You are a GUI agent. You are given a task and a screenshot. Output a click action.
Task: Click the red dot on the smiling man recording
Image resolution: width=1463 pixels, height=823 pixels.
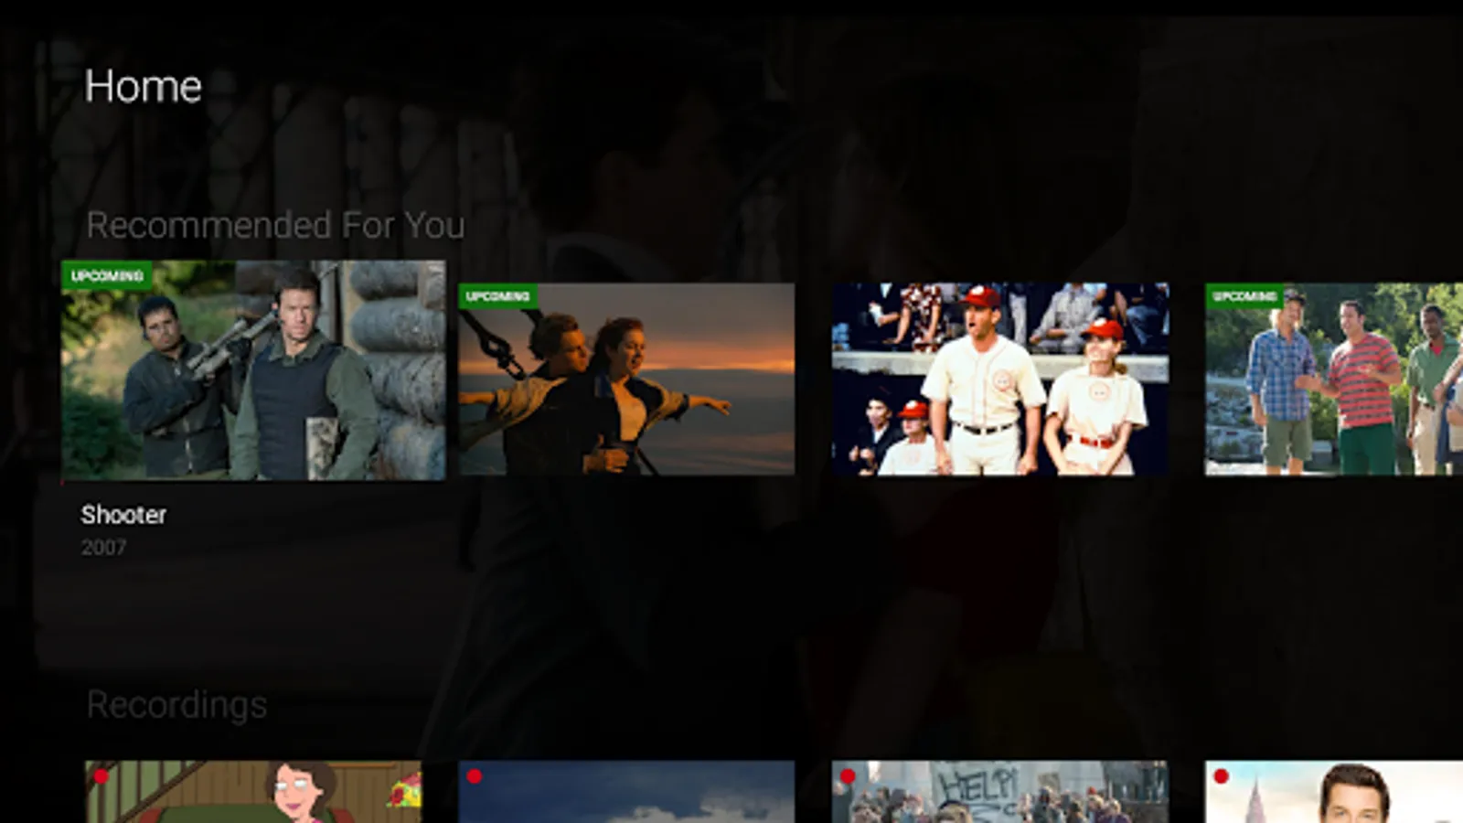[1221, 776]
